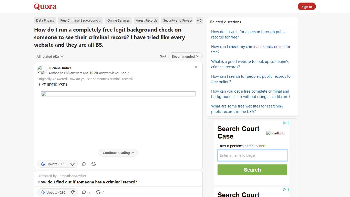Open the Recommended sort dropdown

[x=185, y=56]
